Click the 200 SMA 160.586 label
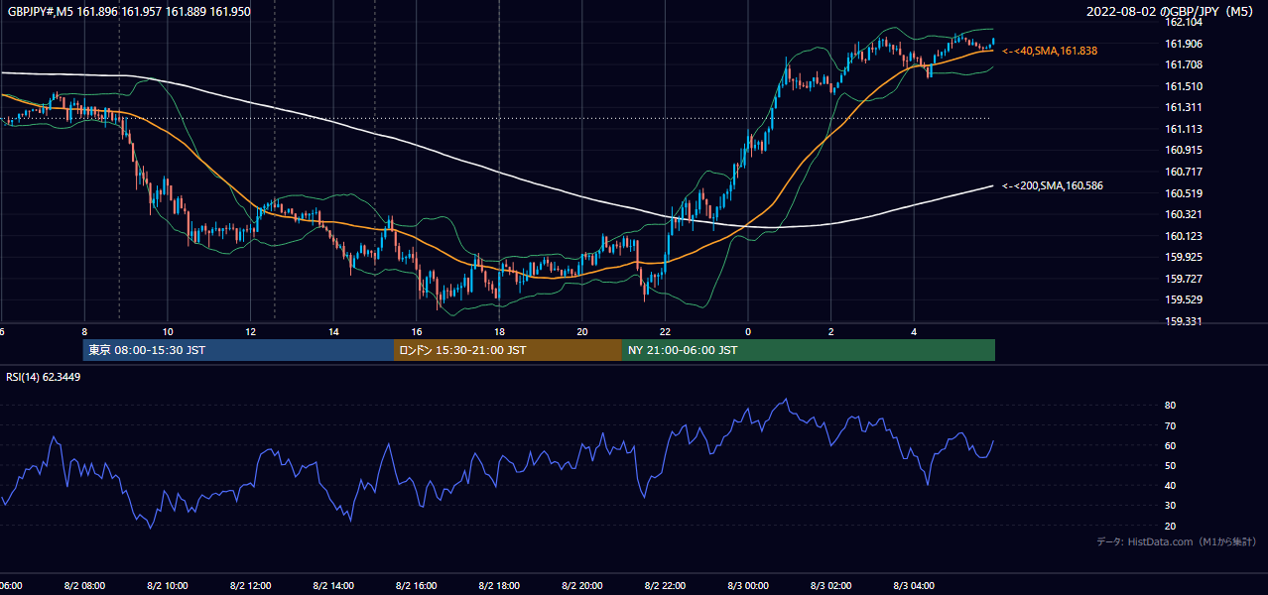Screen dimensions: 1268x595 pyautogui.click(x=1053, y=185)
